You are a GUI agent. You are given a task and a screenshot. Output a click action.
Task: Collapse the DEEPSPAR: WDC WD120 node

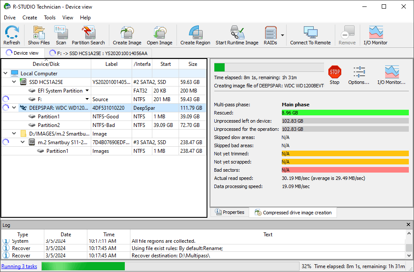[x=14, y=108]
